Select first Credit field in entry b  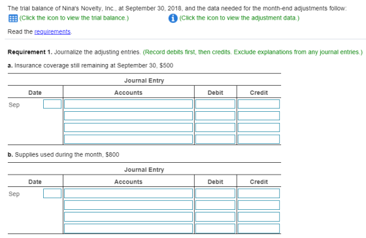[259, 194]
